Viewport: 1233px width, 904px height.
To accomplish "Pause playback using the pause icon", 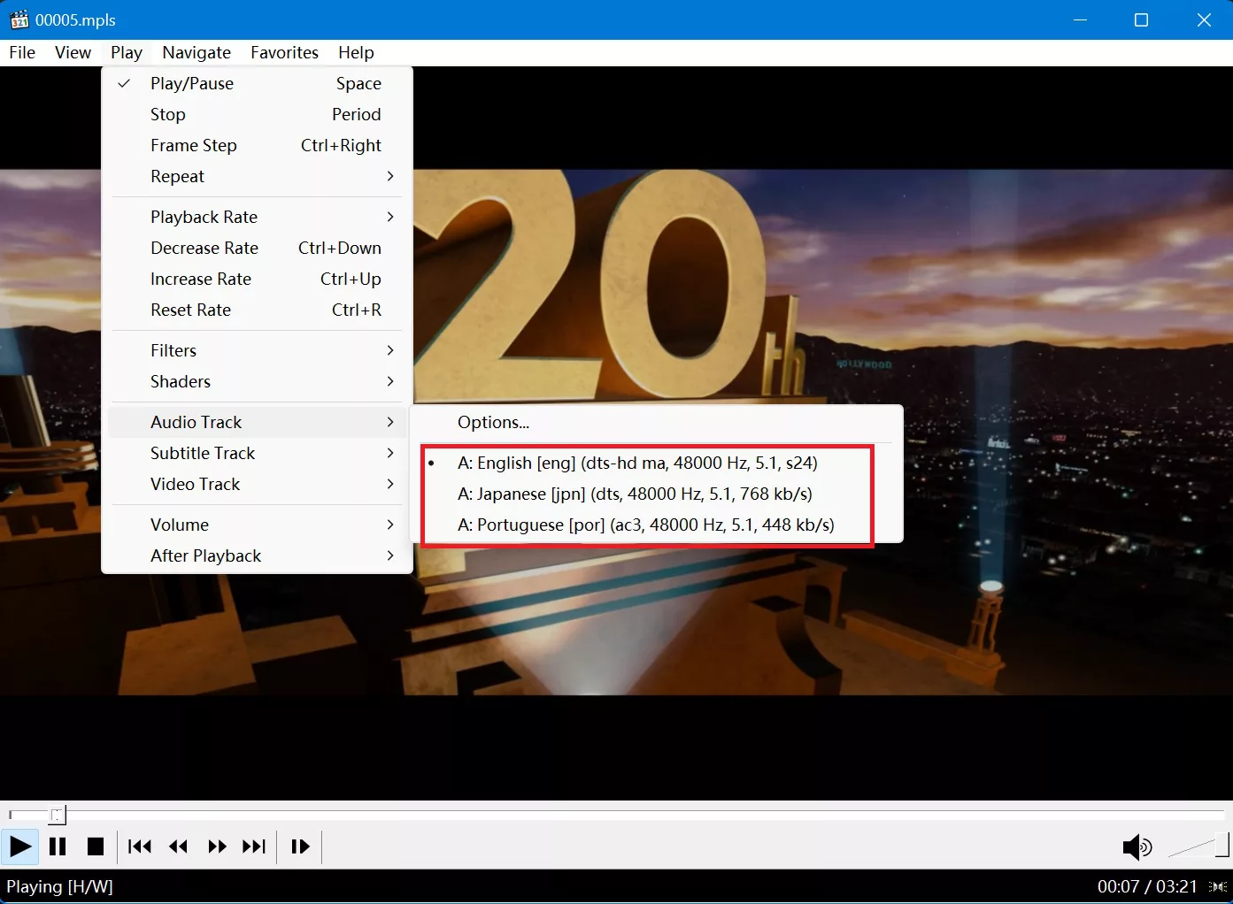I will tap(58, 847).
